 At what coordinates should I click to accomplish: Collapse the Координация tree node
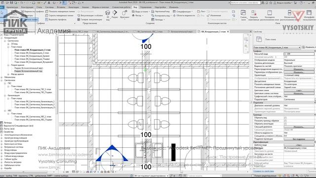point(1,38)
